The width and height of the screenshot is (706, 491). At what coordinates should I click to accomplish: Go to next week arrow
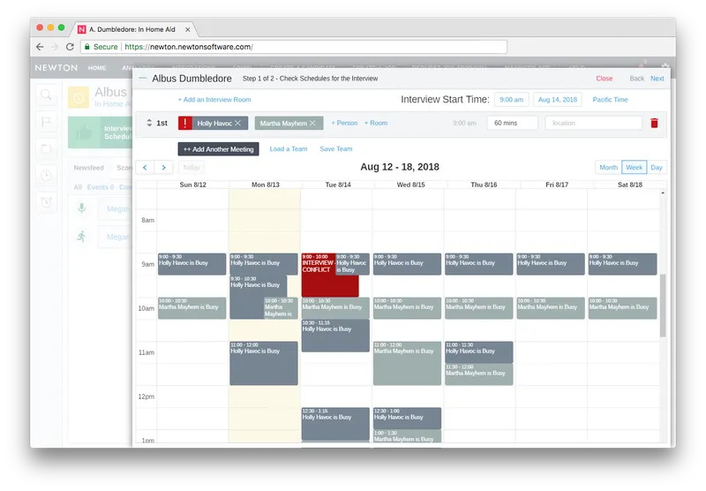click(164, 167)
